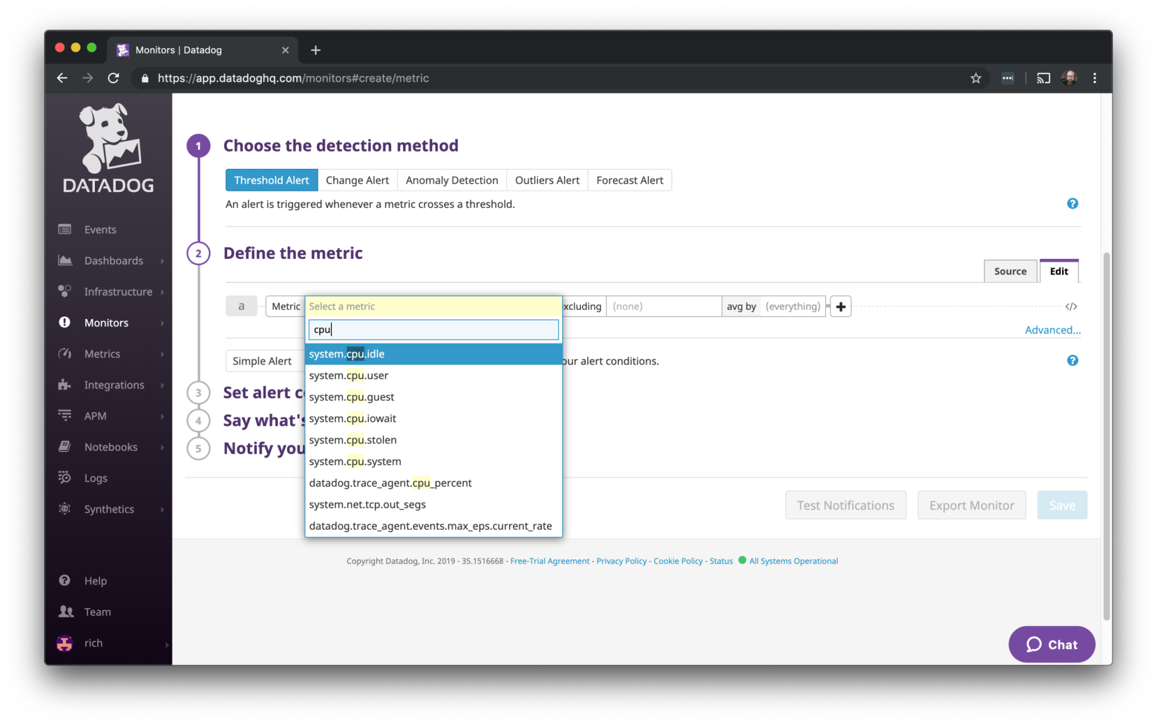The image size is (1157, 724).
Task: Expand the excluding filter dropdown
Action: tap(665, 306)
